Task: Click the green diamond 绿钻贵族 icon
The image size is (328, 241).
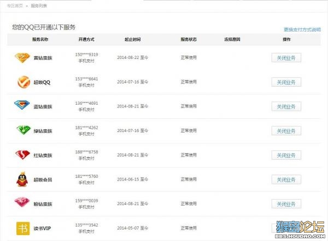Action: pos(24,130)
